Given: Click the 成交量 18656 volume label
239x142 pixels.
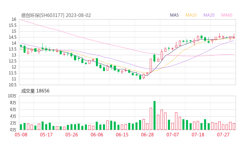Looking at the screenshot, I should pos(35,91).
